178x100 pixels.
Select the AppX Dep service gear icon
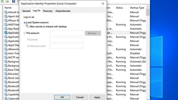pos(6,45)
